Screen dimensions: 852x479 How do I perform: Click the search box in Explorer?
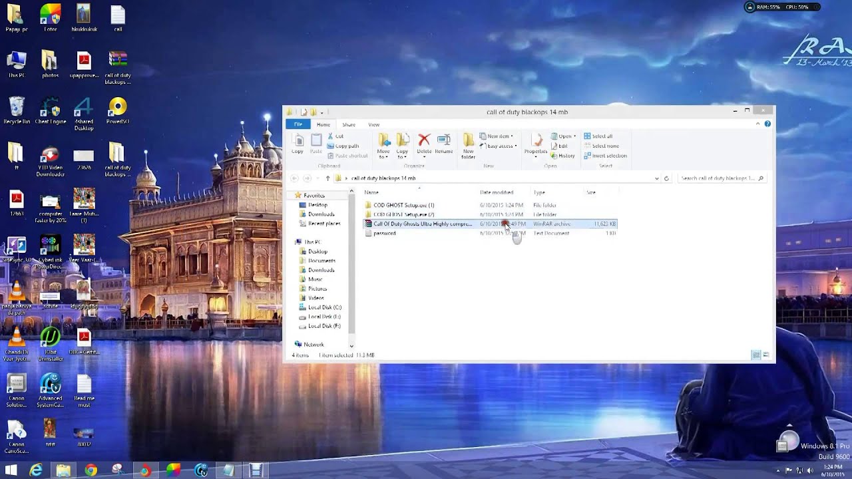pyautogui.click(x=722, y=178)
